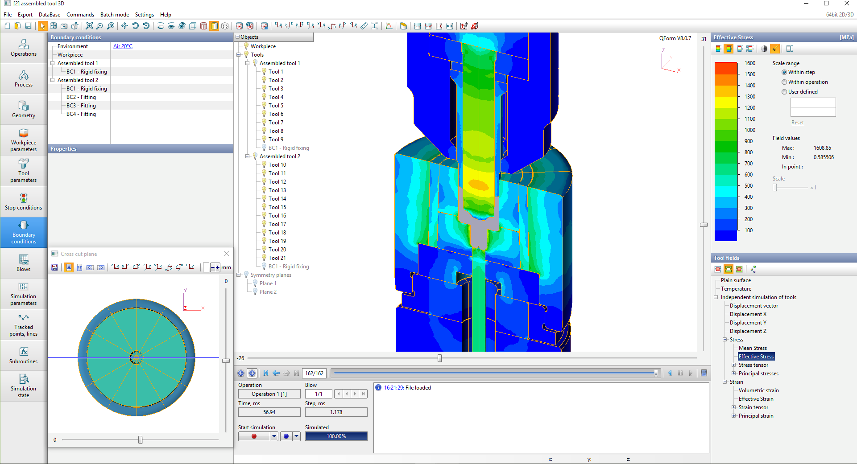Open the DataBase menu
Image resolution: width=857 pixels, height=464 pixels.
click(x=50, y=15)
